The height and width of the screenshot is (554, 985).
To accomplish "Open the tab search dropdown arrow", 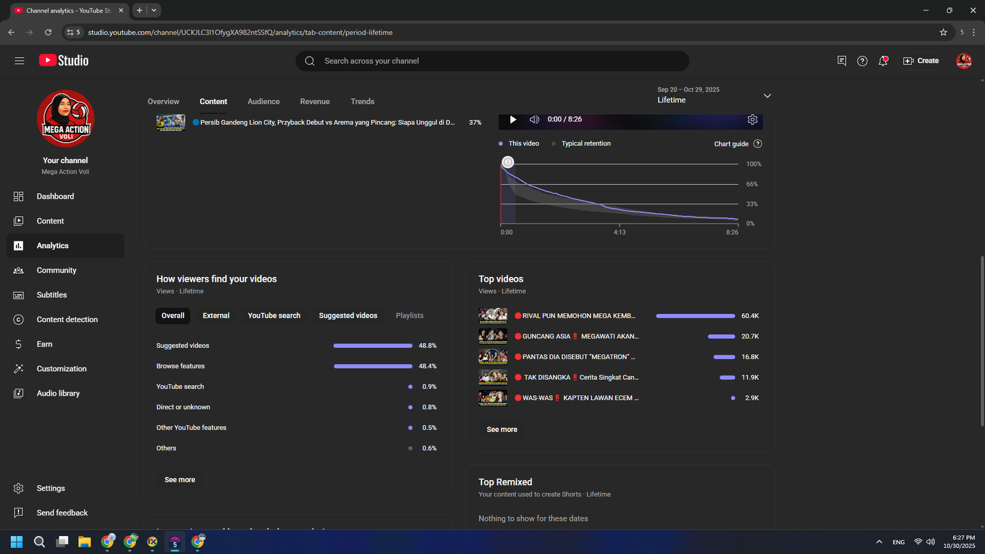I will [x=154, y=10].
